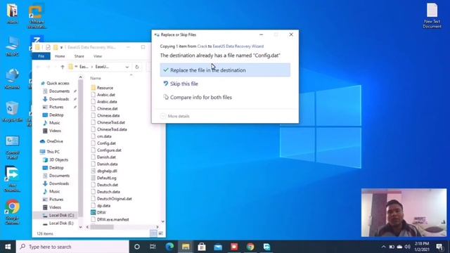Select the DeutschOriginal.dat file
This screenshot has width=450, height=253.
pyautogui.click(x=114, y=198)
